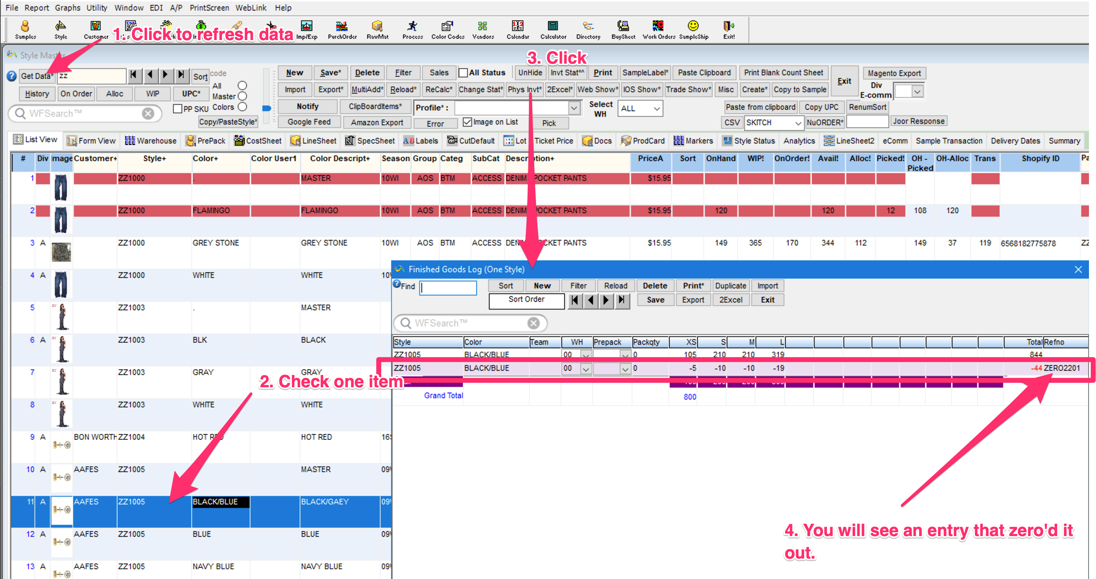Image resolution: width=1096 pixels, height=579 pixels.
Task: Open the PurchOrder toolbar icon
Action: (342, 29)
